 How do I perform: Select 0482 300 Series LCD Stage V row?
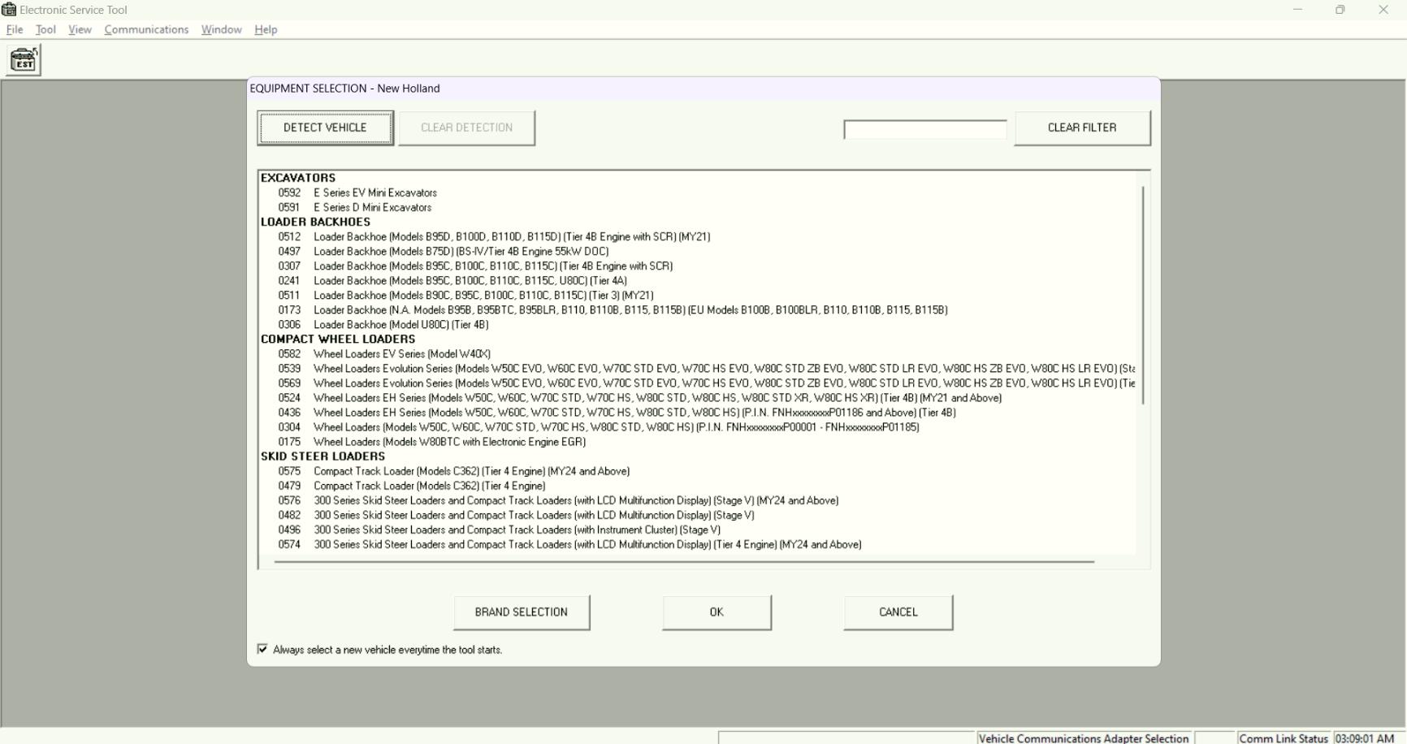click(516, 514)
